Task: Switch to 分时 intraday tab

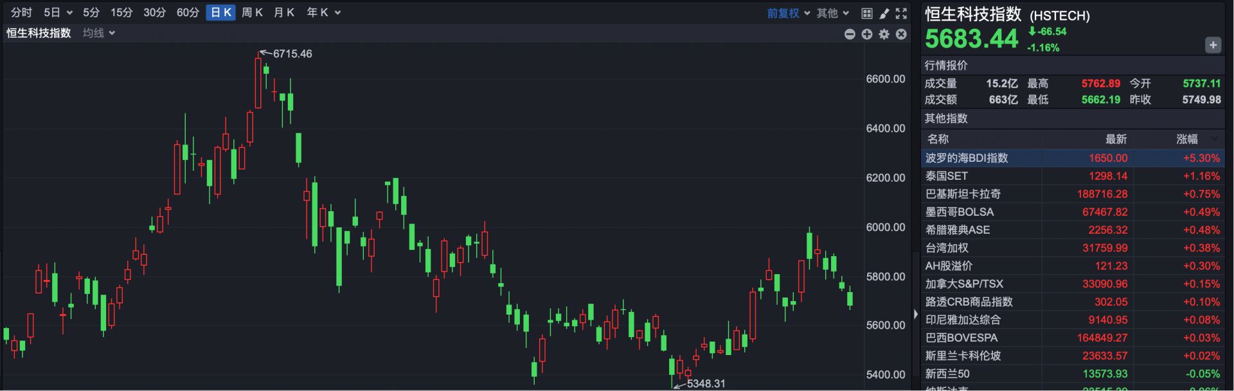Action: (x=21, y=12)
